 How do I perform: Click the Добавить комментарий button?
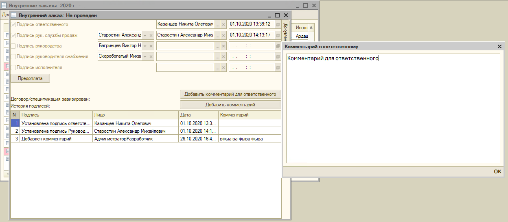pos(230,105)
